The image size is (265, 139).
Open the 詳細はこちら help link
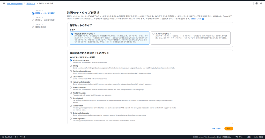(x=196, y=19)
